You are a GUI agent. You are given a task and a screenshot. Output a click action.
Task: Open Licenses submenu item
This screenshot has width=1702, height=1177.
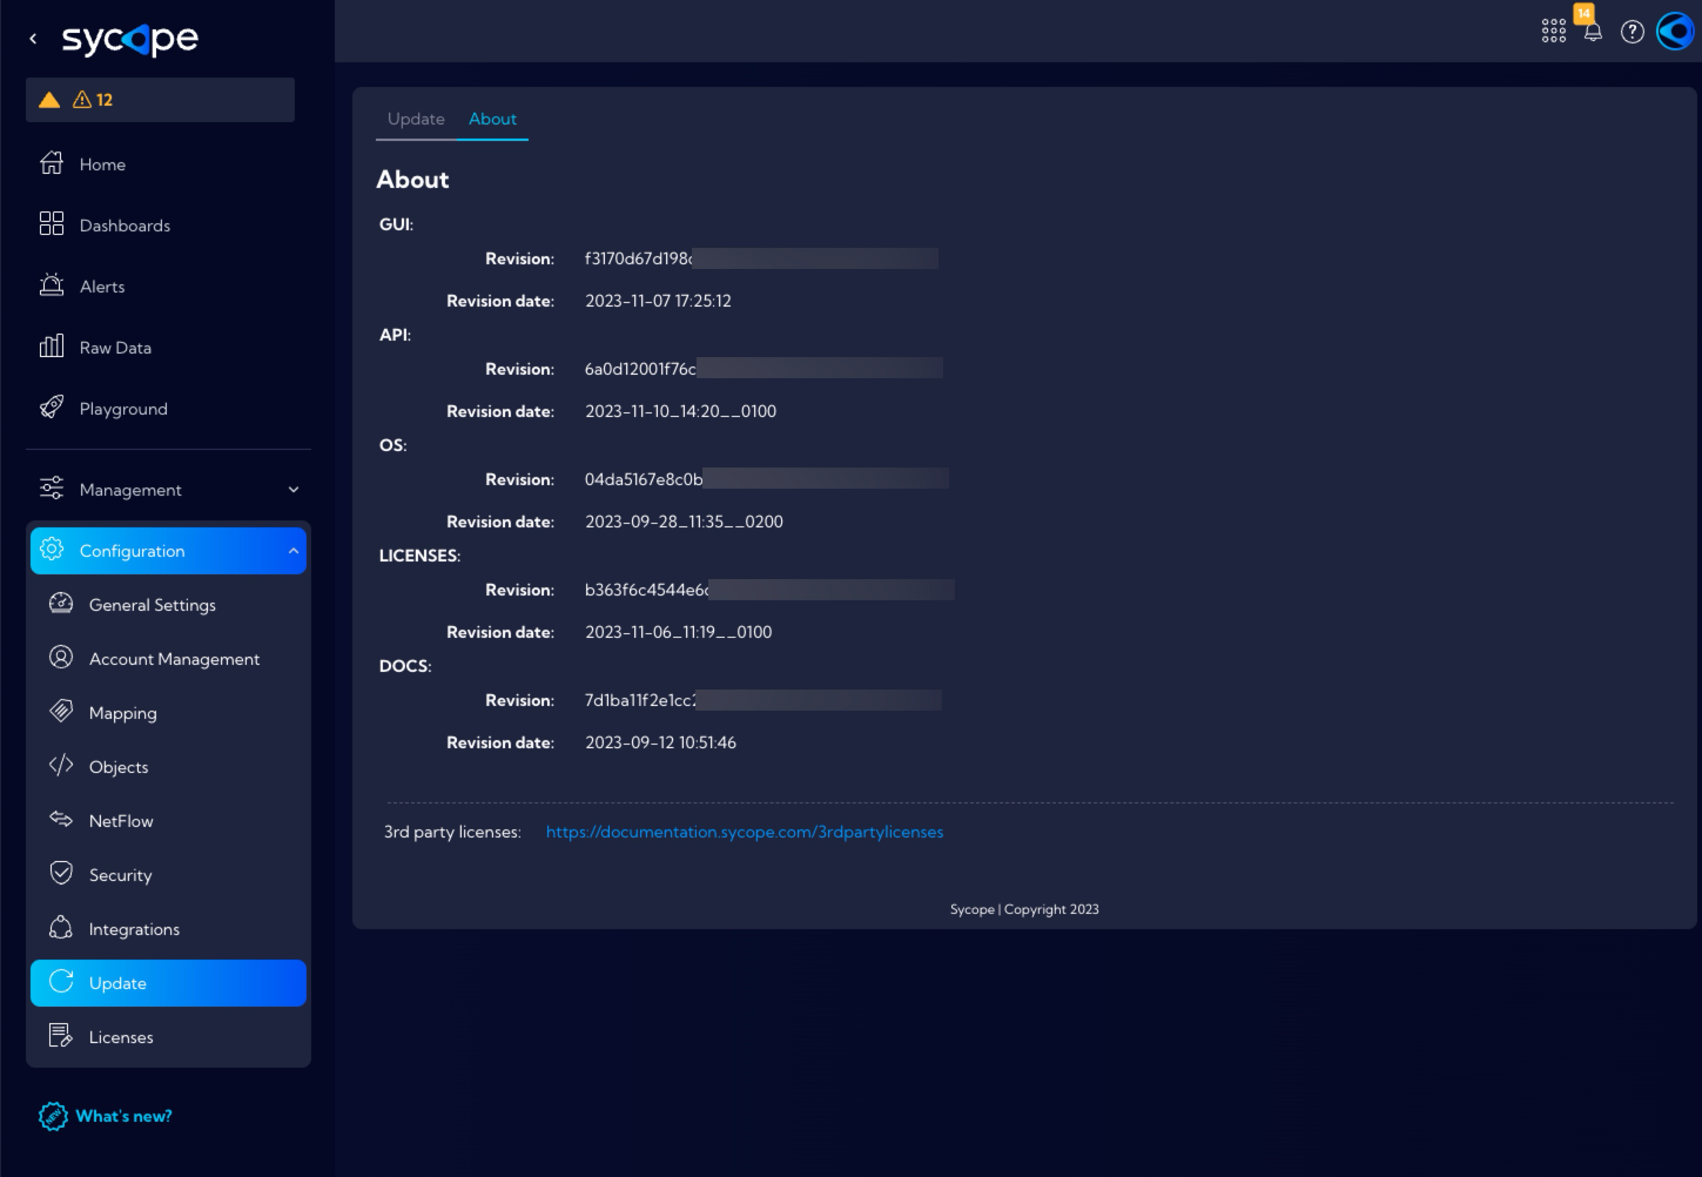(121, 1037)
